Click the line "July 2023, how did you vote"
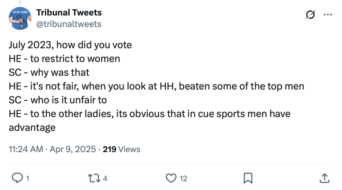This screenshot has width=342, height=190. (70, 45)
